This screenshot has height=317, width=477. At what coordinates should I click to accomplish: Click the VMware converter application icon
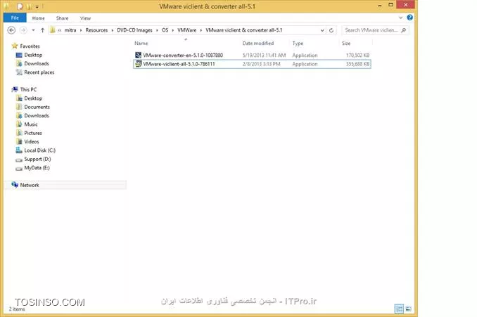click(x=138, y=55)
